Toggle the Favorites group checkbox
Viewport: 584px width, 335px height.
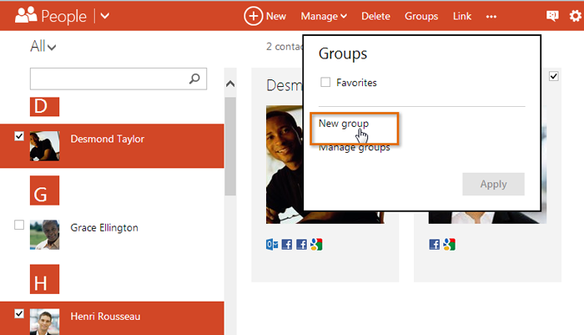click(325, 82)
